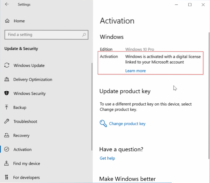
Task: Open the Activation settings page
Action: point(22,150)
